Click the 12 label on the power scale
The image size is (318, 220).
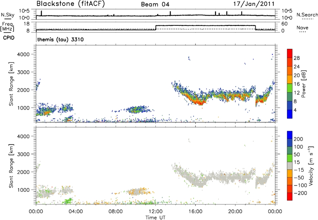(x=297, y=93)
